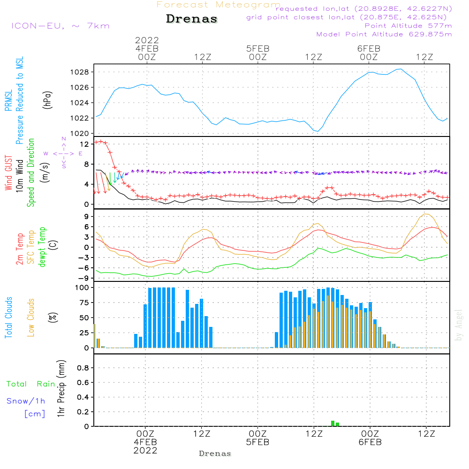Click the "00Z 4FEB 2022" bottom axis label
This screenshot has width=469, height=469.
point(145,442)
